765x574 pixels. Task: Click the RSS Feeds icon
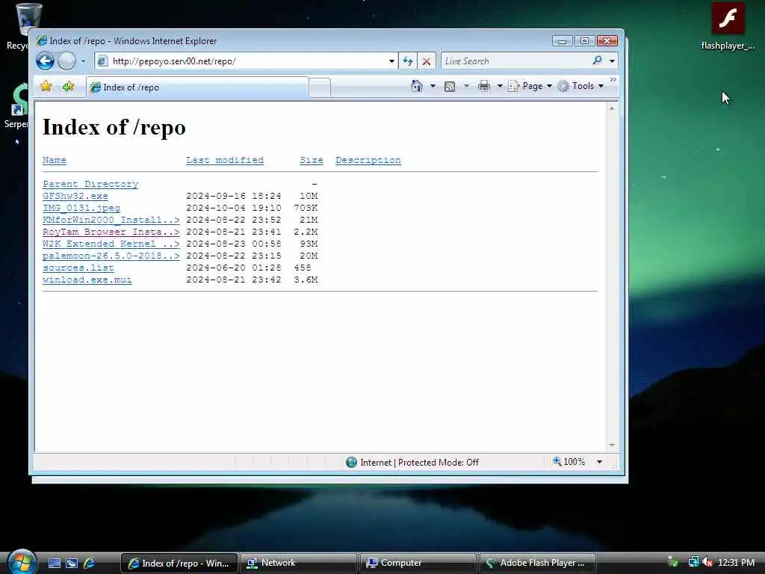[x=450, y=87]
